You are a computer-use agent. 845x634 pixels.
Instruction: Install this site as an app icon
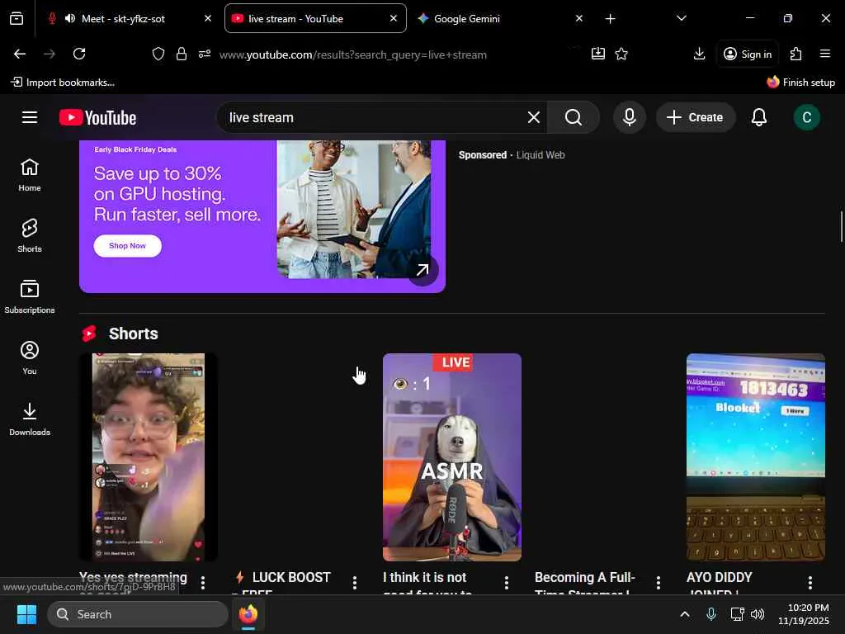point(597,54)
